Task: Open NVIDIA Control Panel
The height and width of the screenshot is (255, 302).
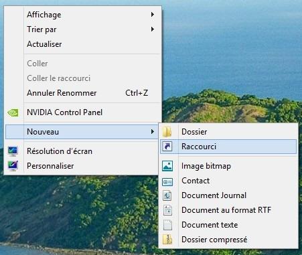Action: point(83,112)
